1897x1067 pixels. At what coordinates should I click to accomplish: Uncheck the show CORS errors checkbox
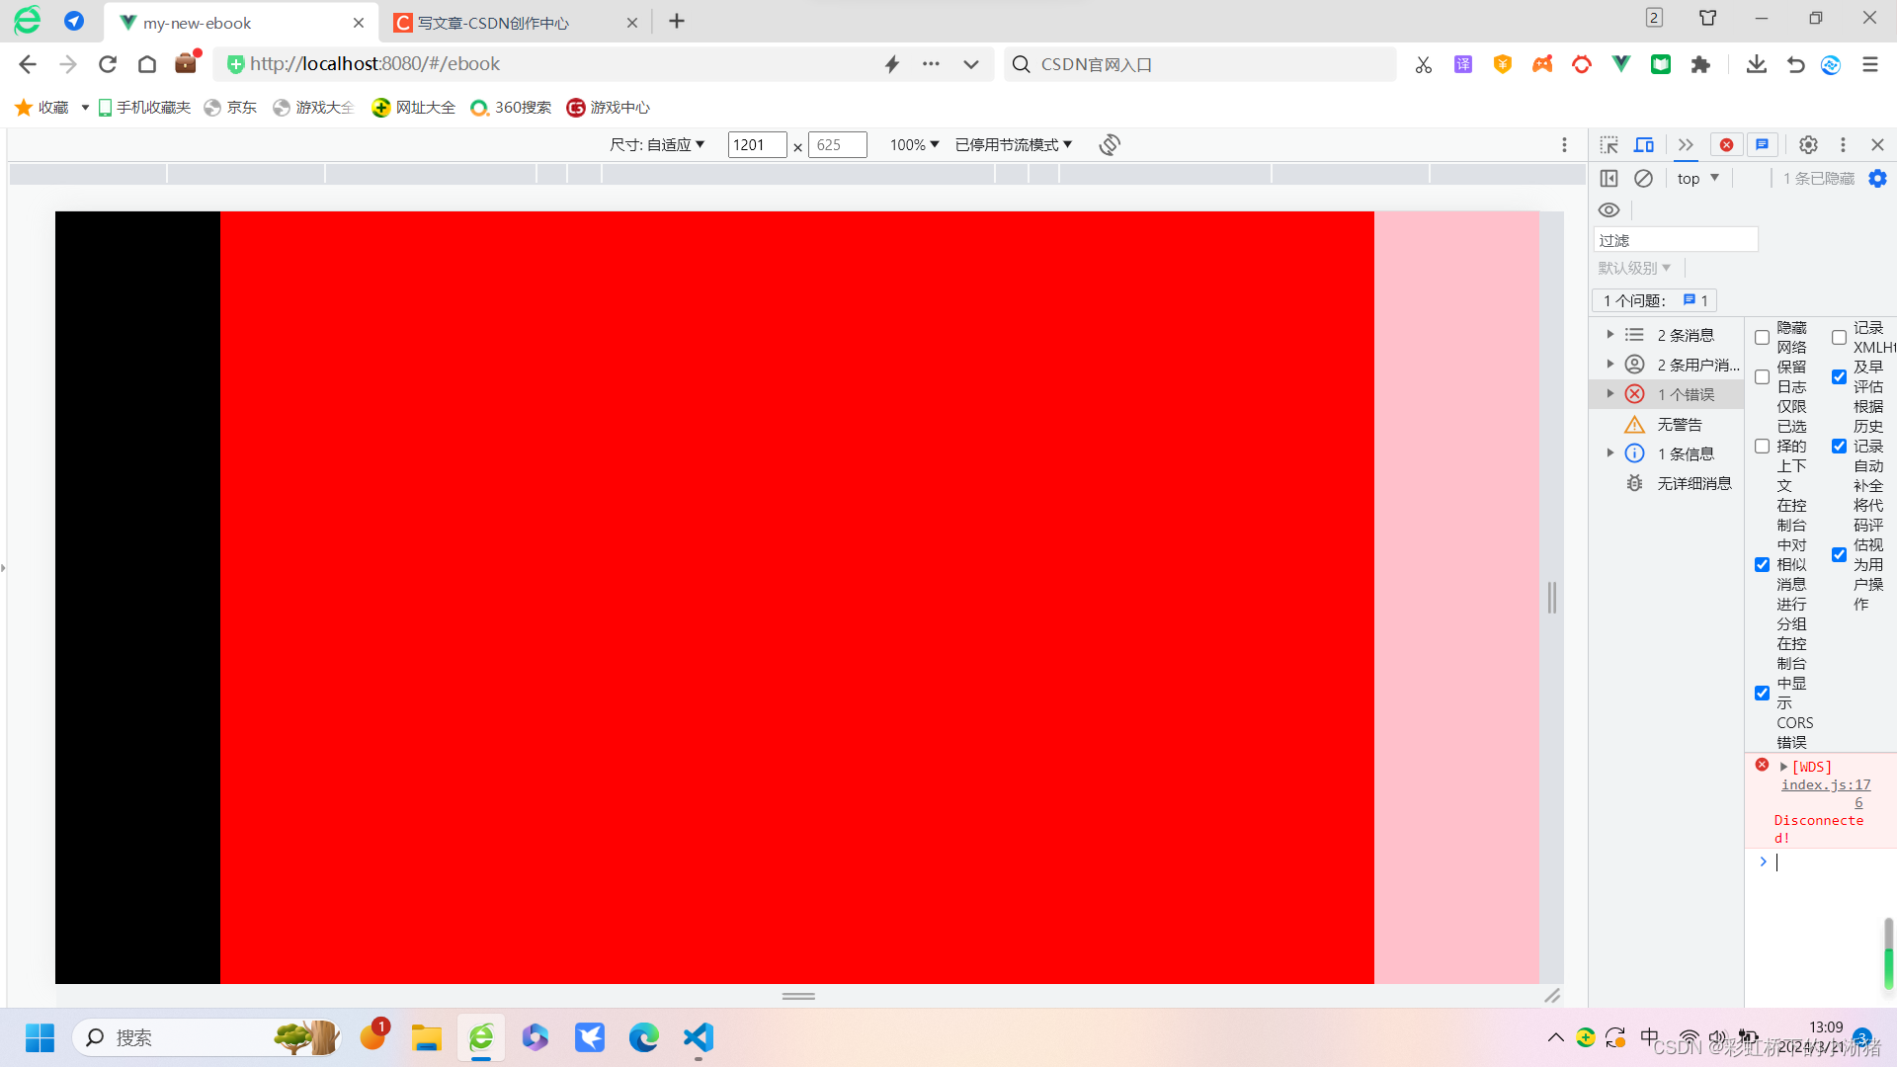1762,694
